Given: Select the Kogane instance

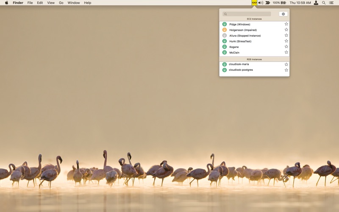Looking at the screenshot, I should pyautogui.click(x=254, y=47).
